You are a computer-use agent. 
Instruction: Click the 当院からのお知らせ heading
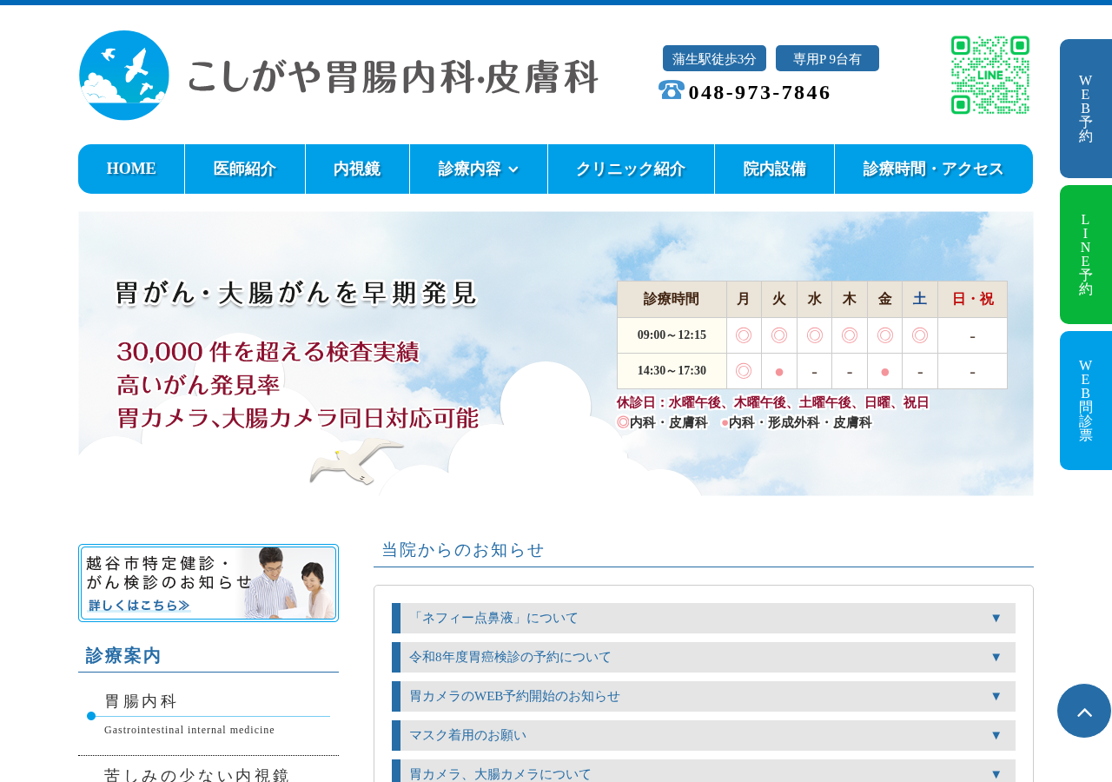pos(463,549)
